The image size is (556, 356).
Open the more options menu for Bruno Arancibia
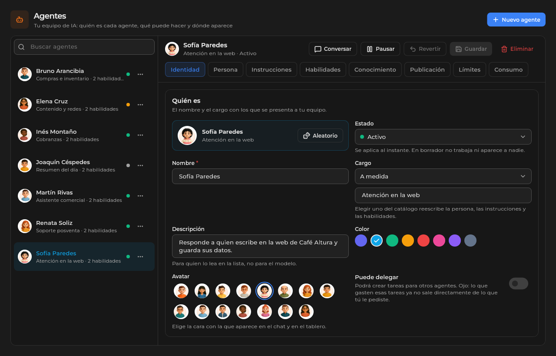(140, 74)
